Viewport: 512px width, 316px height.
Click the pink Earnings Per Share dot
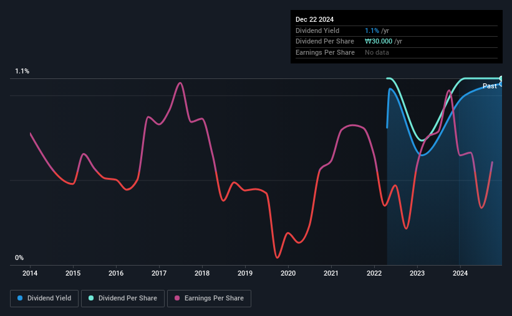[177, 298]
